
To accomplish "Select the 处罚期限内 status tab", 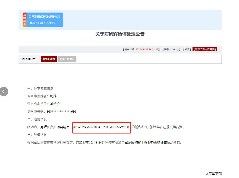I will pos(48,59).
